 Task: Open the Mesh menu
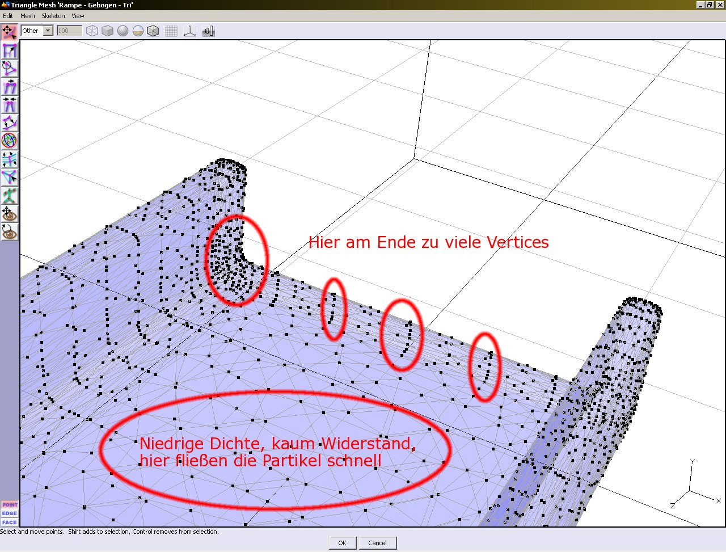click(x=28, y=16)
